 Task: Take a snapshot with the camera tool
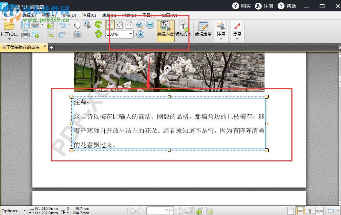(77, 34)
